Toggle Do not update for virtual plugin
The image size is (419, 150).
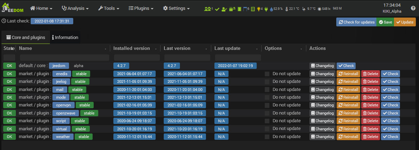(x=267, y=129)
